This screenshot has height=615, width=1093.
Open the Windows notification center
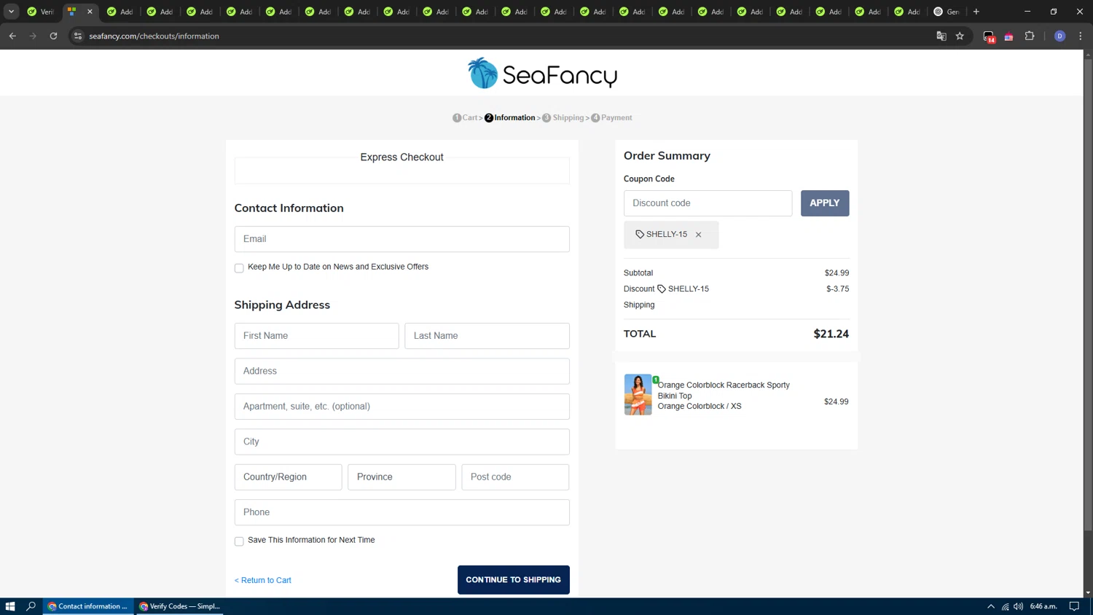(x=1074, y=606)
